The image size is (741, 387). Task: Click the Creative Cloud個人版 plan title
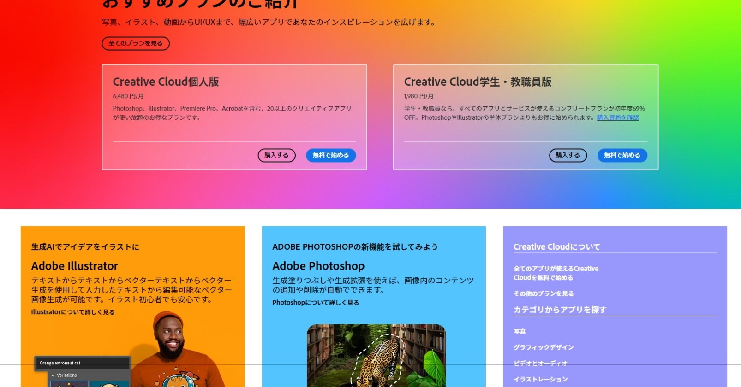tap(166, 82)
